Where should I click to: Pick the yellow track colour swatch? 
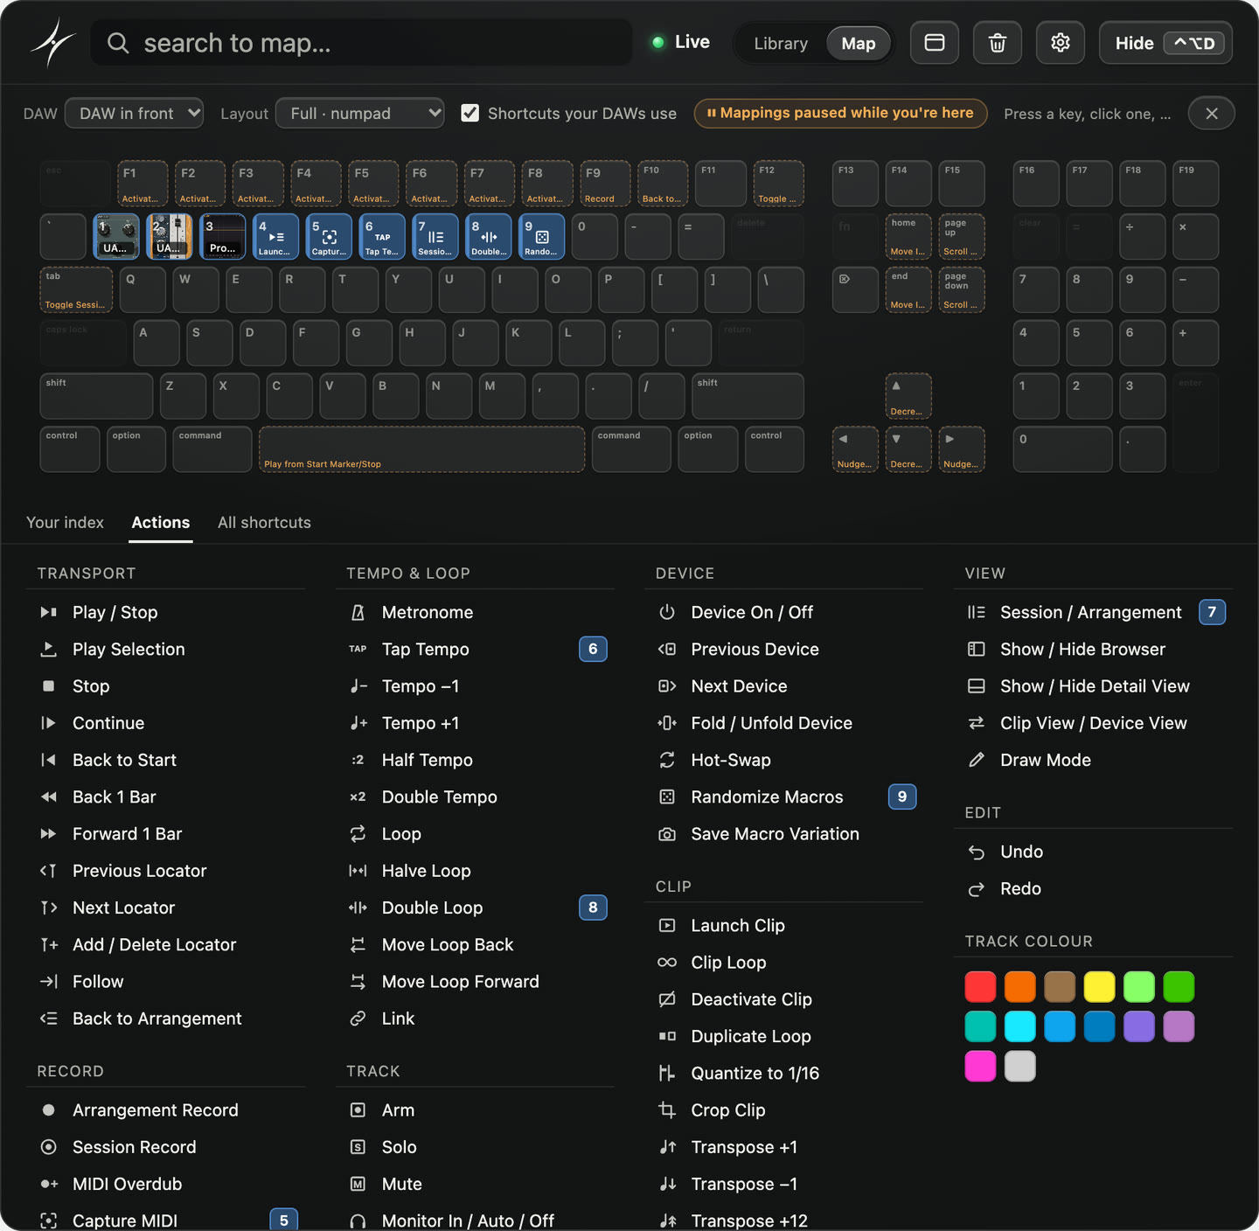(1100, 987)
